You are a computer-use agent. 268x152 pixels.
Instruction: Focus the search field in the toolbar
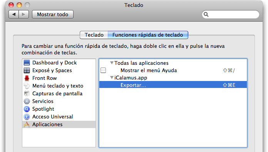tap(231, 14)
